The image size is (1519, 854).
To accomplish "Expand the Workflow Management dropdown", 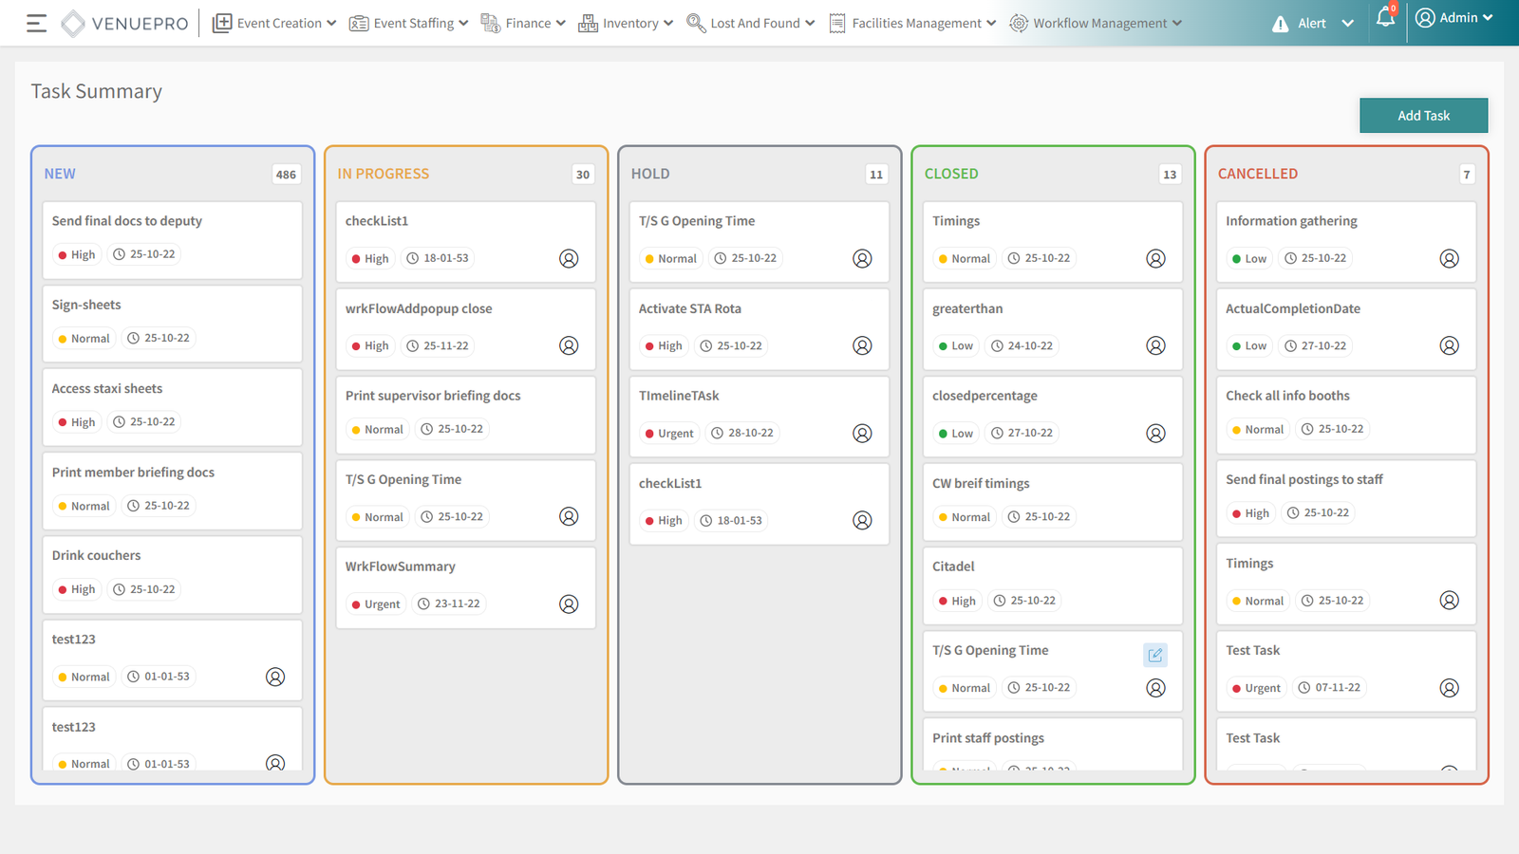I will (1097, 24).
